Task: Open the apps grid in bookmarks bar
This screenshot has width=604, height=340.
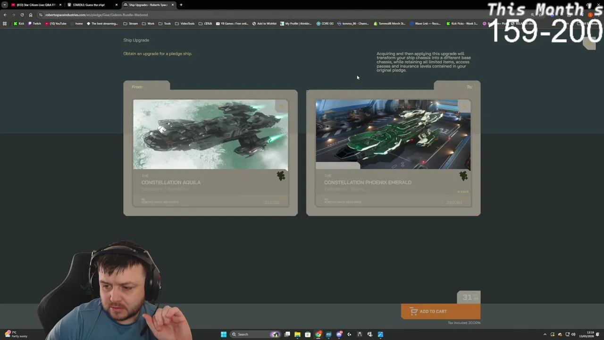Action: click(x=5, y=24)
